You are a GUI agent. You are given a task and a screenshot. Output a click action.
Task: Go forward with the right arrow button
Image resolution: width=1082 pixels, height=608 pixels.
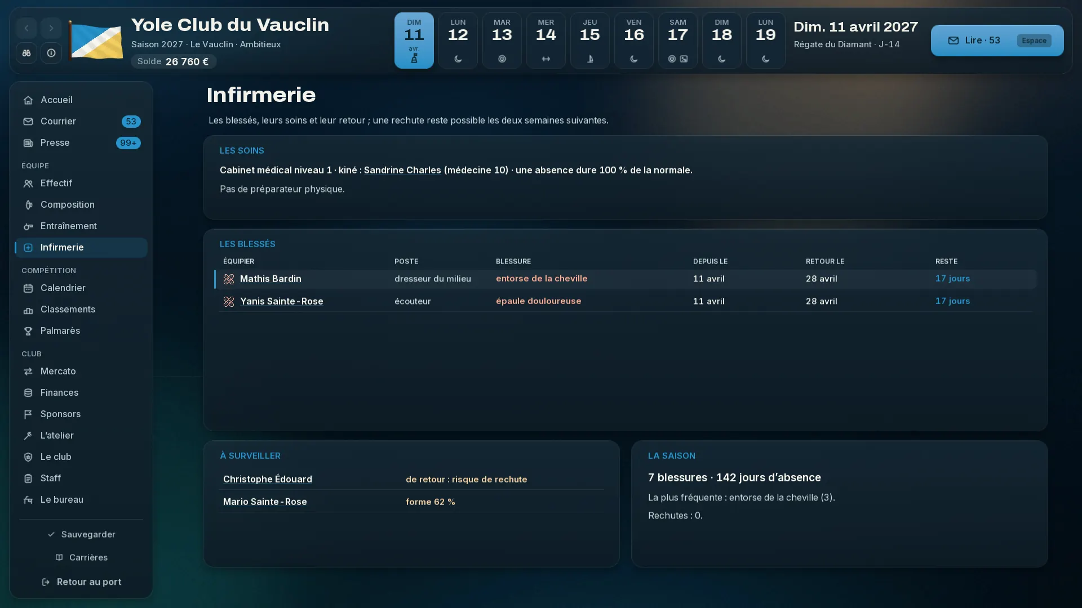(x=51, y=28)
